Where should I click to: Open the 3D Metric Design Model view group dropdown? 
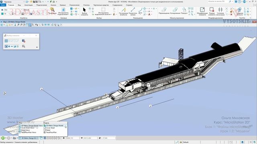point(28,138)
